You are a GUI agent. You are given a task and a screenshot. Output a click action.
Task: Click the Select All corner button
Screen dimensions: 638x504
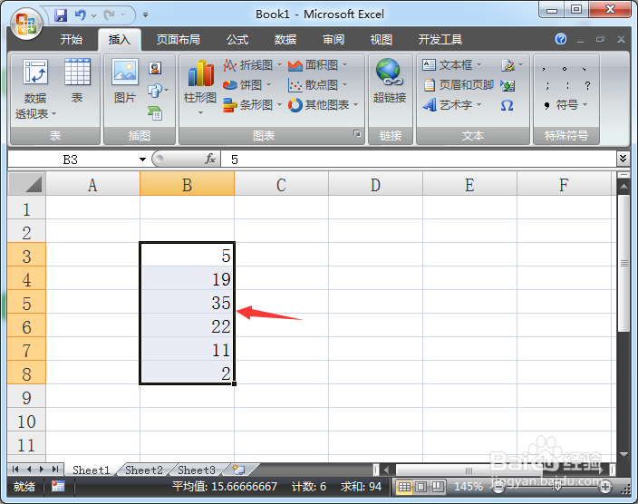point(27,184)
